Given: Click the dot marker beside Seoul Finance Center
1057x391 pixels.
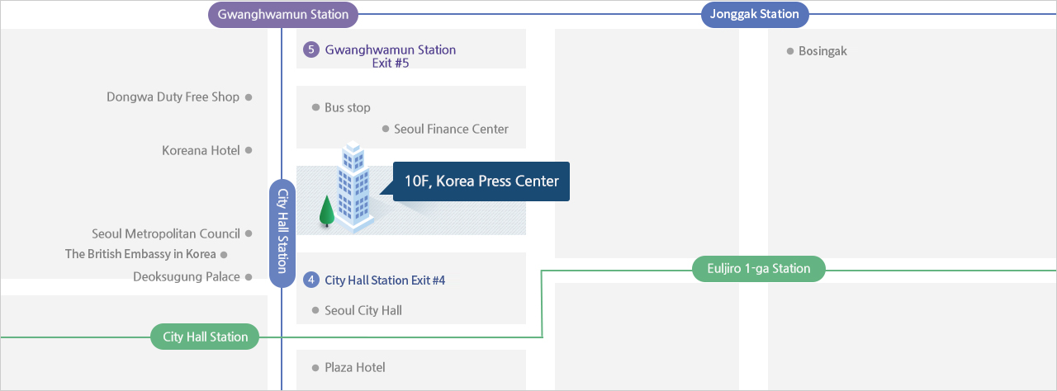Looking at the screenshot, I should [385, 129].
